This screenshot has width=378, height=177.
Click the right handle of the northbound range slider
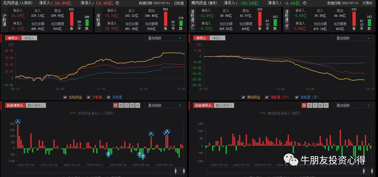(184, 171)
